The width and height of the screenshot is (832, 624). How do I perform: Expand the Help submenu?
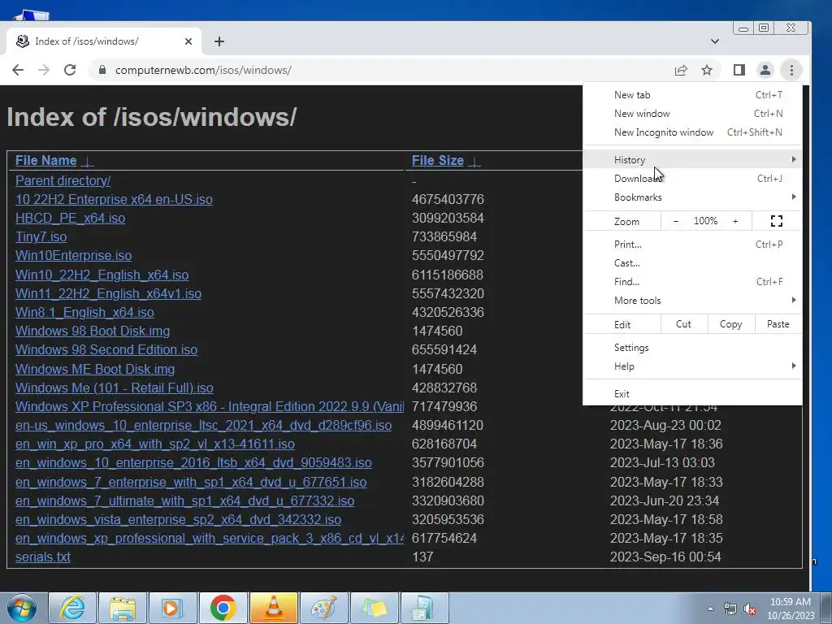pos(692,366)
